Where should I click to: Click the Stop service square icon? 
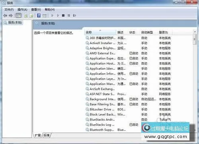click(63, 16)
